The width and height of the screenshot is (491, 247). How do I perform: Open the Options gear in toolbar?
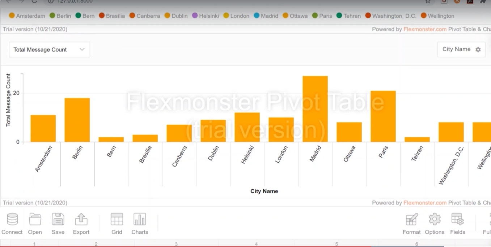435,219
